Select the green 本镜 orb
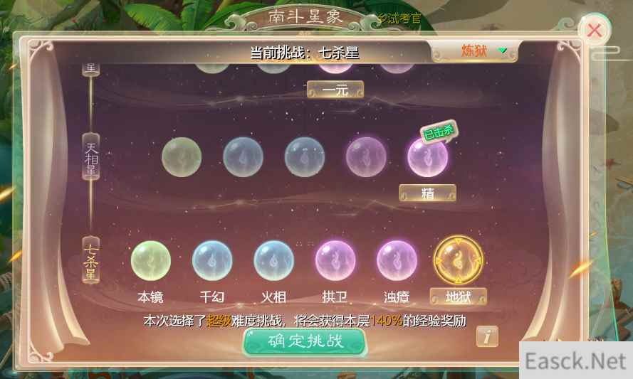The height and width of the screenshot is (379, 633). pos(150,260)
